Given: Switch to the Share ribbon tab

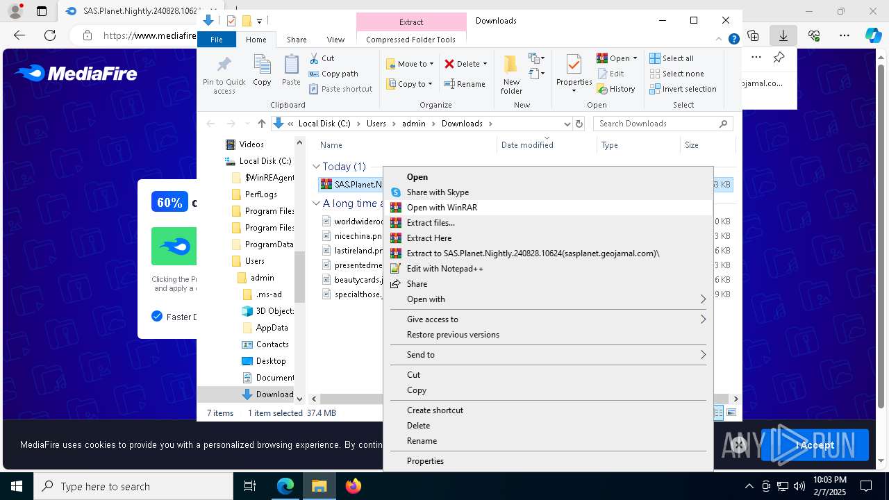Looking at the screenshot, I should pyautogui.click(x=297, y=40).
